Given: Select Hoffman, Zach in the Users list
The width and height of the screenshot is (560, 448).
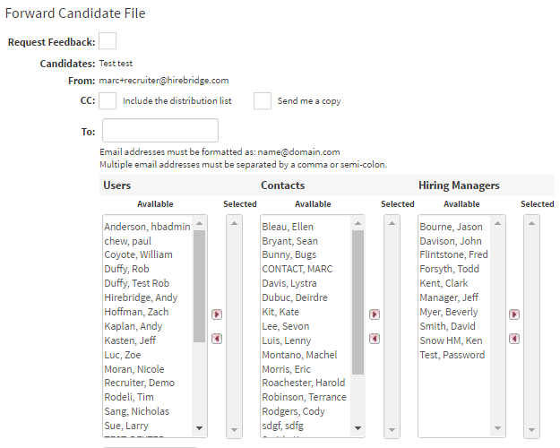Looking at the screenshot, I should click(135, 312).
